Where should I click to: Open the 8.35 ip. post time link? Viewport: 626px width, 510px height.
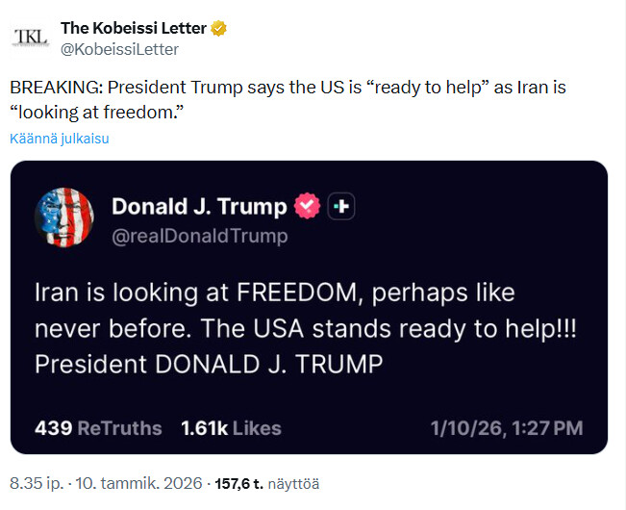pyautogui.click(x=36, y=481)
